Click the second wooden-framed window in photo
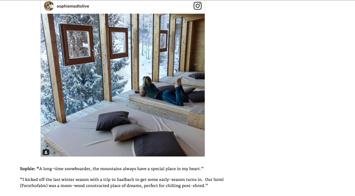The width and height of the screenshot is (355, 196). 119,42
